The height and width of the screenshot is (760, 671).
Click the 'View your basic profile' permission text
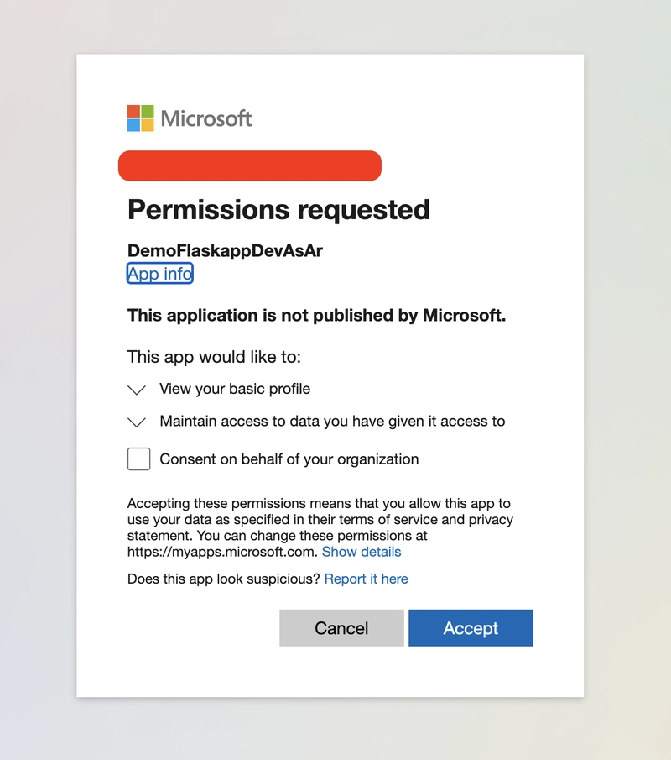(x=235, y=389)
